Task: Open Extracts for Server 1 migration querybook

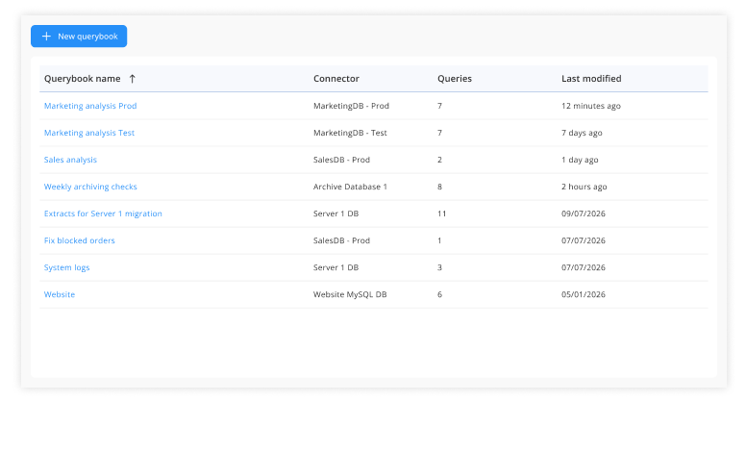Action: tap(103, 213)
